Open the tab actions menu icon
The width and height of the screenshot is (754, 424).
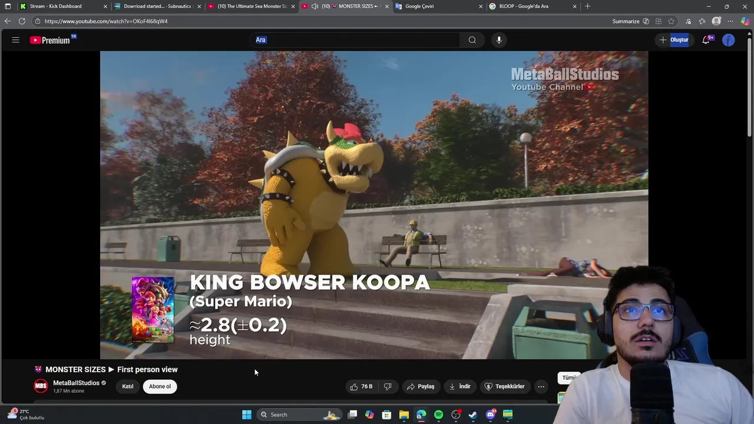coord(8,6)
